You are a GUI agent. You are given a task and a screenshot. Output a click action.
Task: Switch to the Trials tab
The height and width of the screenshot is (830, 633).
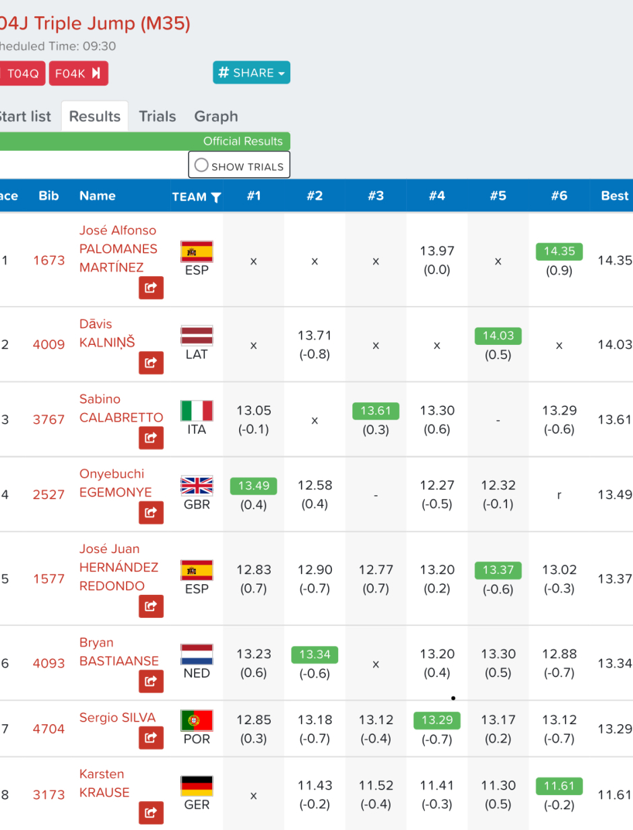[x=157, y=117]
